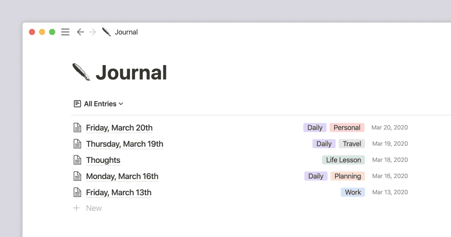Open the sidebar hamburger menu

pyautogui.click(x=65, y=32)
